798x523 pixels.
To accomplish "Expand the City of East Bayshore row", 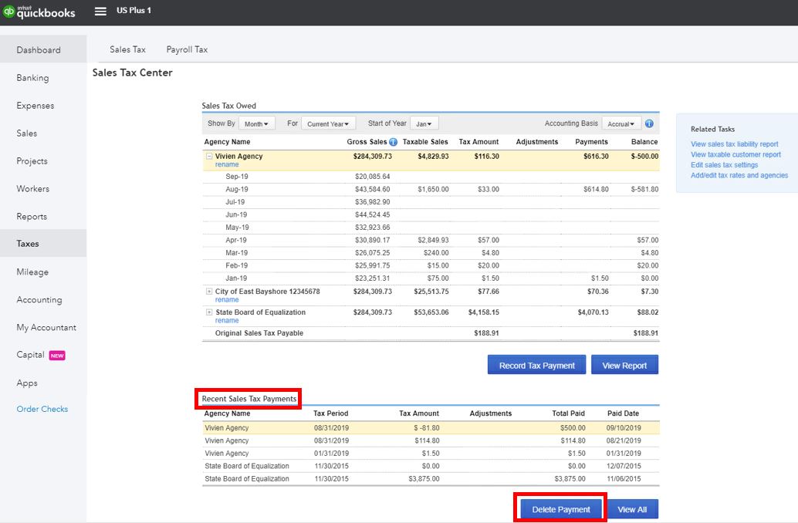I will [208, 292].
